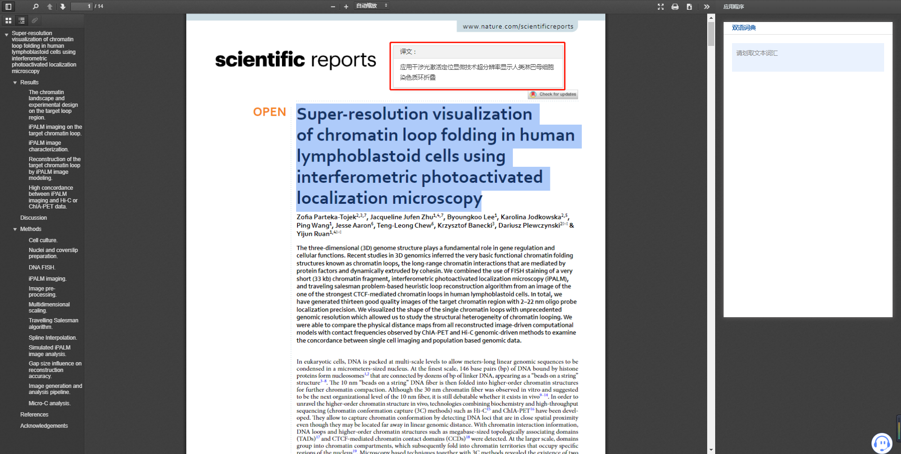Open 'Gap size influence on reconstruction accuracy'

[x=55, y=370]
